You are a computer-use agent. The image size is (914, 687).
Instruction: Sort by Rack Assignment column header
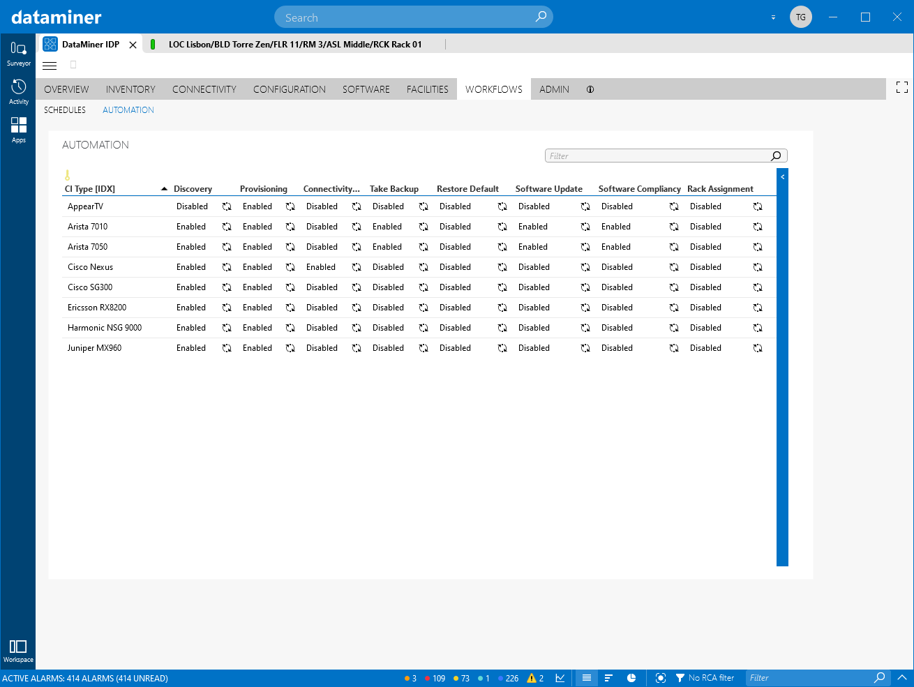pyautogui.click(x=720, y=189)
